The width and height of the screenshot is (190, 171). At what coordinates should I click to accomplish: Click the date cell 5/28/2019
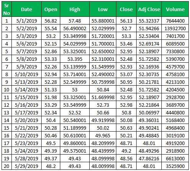tap(26, 158)
